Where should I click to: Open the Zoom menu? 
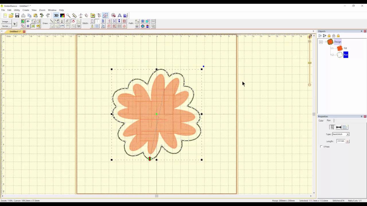(42, 10)
